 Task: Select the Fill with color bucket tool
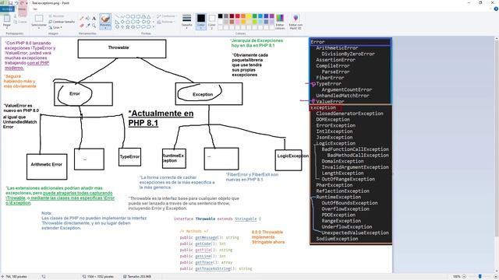[88, 19]
